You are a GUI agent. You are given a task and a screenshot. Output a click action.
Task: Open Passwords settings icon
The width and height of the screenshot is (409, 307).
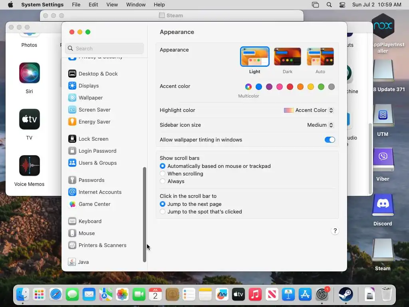[72, 180]
